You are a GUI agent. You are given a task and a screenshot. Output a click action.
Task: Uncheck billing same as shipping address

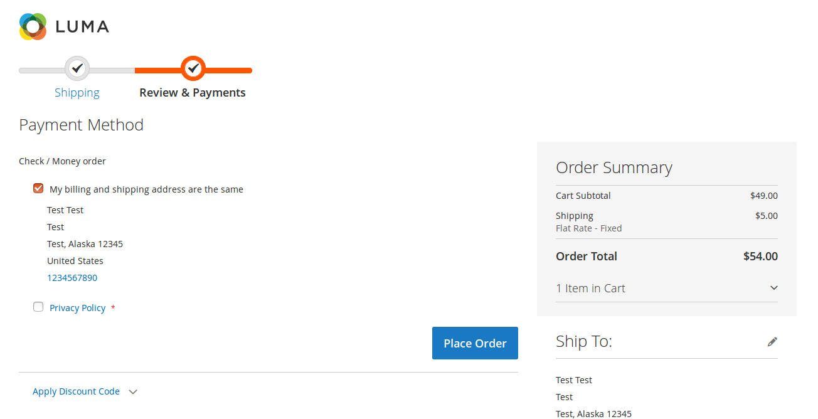tap(38, 188)
